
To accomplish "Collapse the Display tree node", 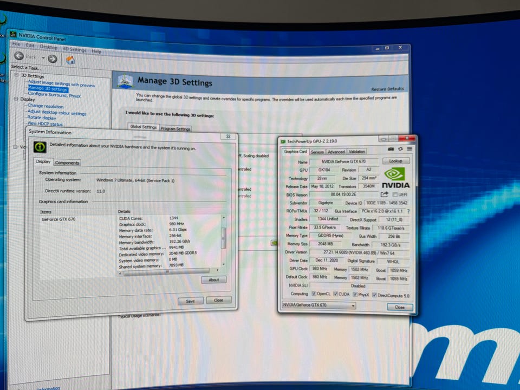I will [16, 99].
